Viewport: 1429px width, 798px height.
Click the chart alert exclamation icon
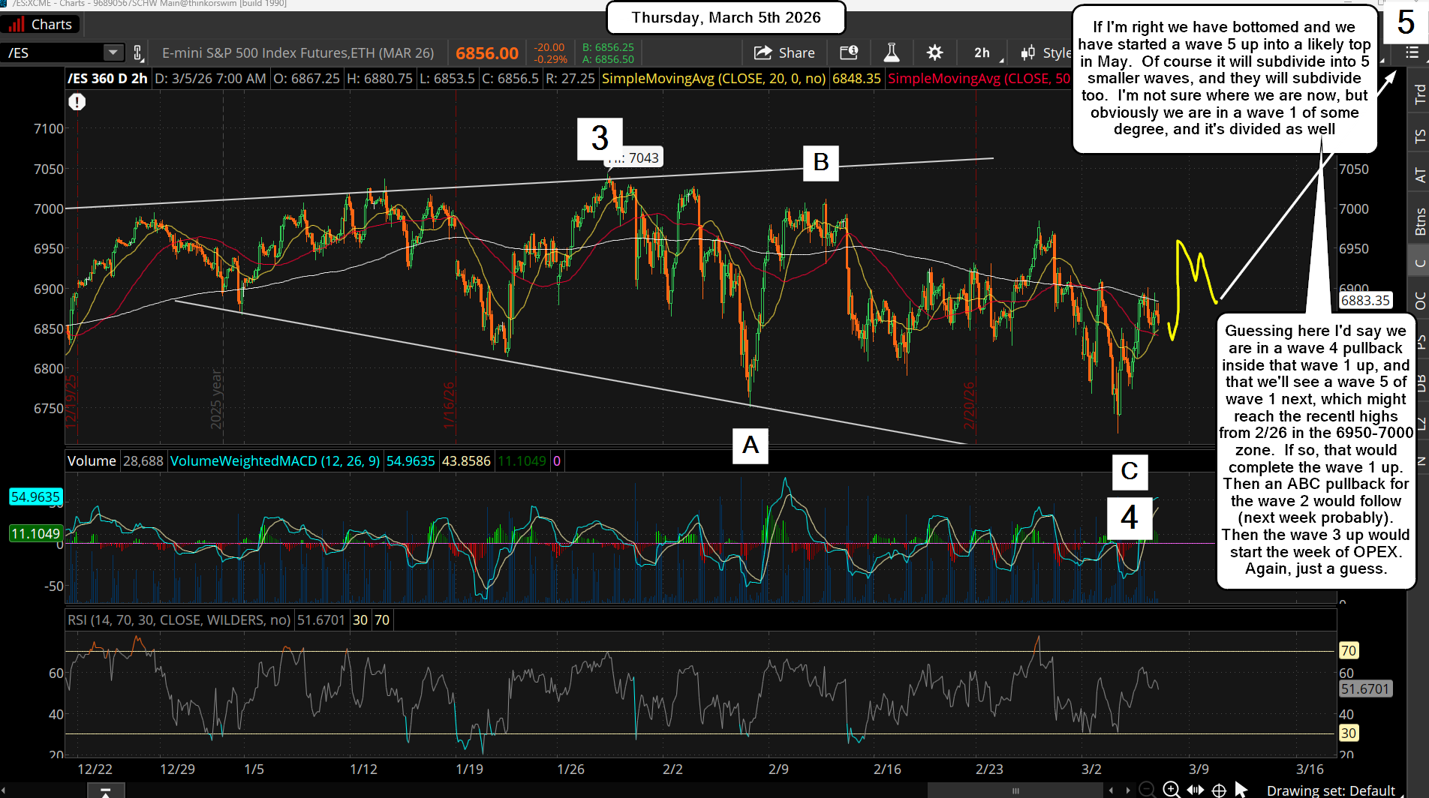(x=77, y=102)
